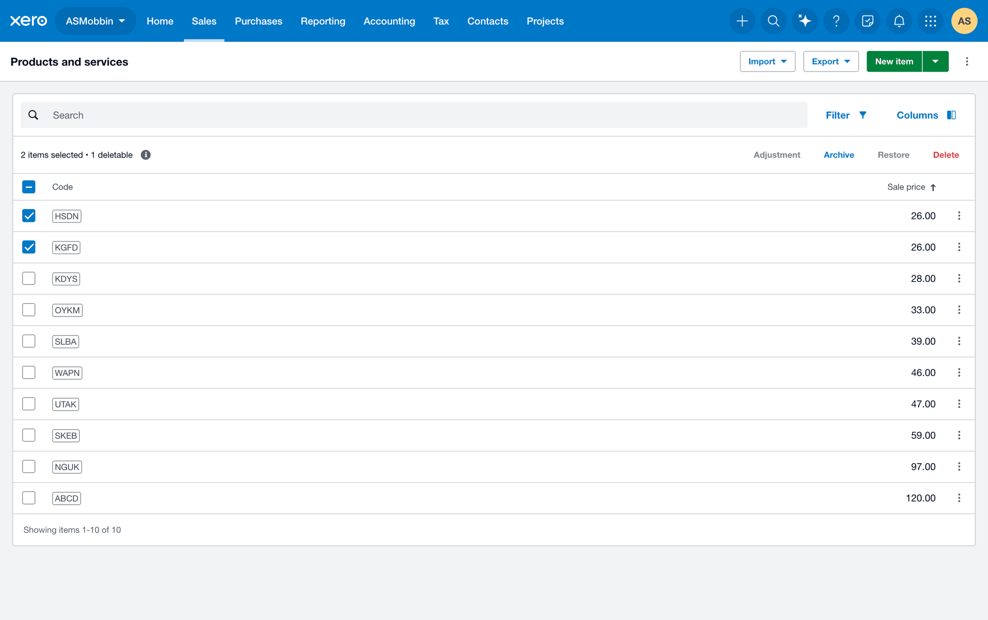Sort by the Code column header
The image size is (988, 620).
point(62,187)
